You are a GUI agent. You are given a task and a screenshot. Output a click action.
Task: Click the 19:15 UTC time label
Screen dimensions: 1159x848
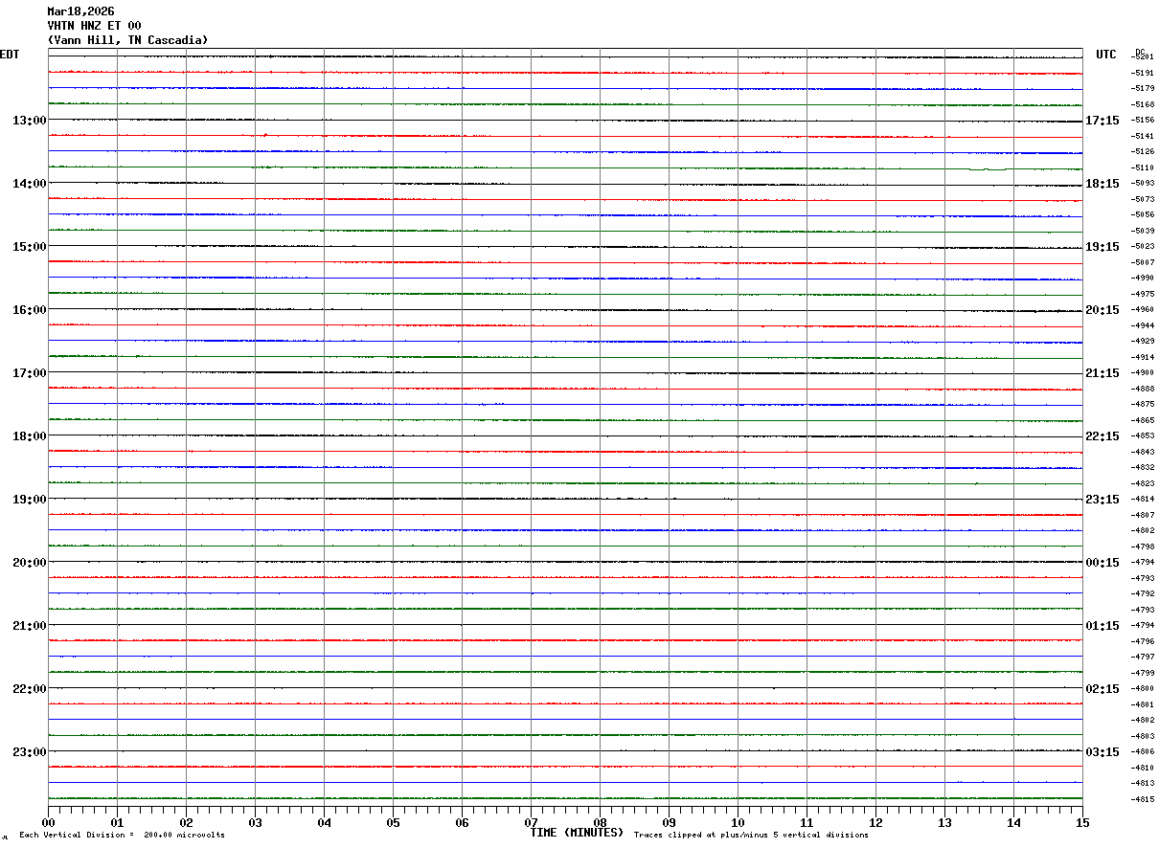(x=1102, y=247)
